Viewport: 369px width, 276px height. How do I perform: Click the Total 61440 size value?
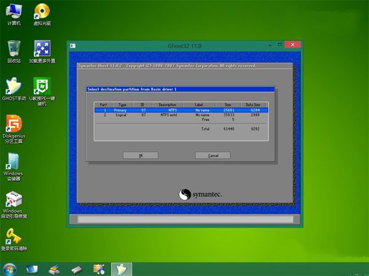pyautogui.click(x=229, y=128)
